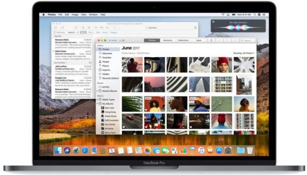Open Keynote icon in the Dock

(192, 150)
